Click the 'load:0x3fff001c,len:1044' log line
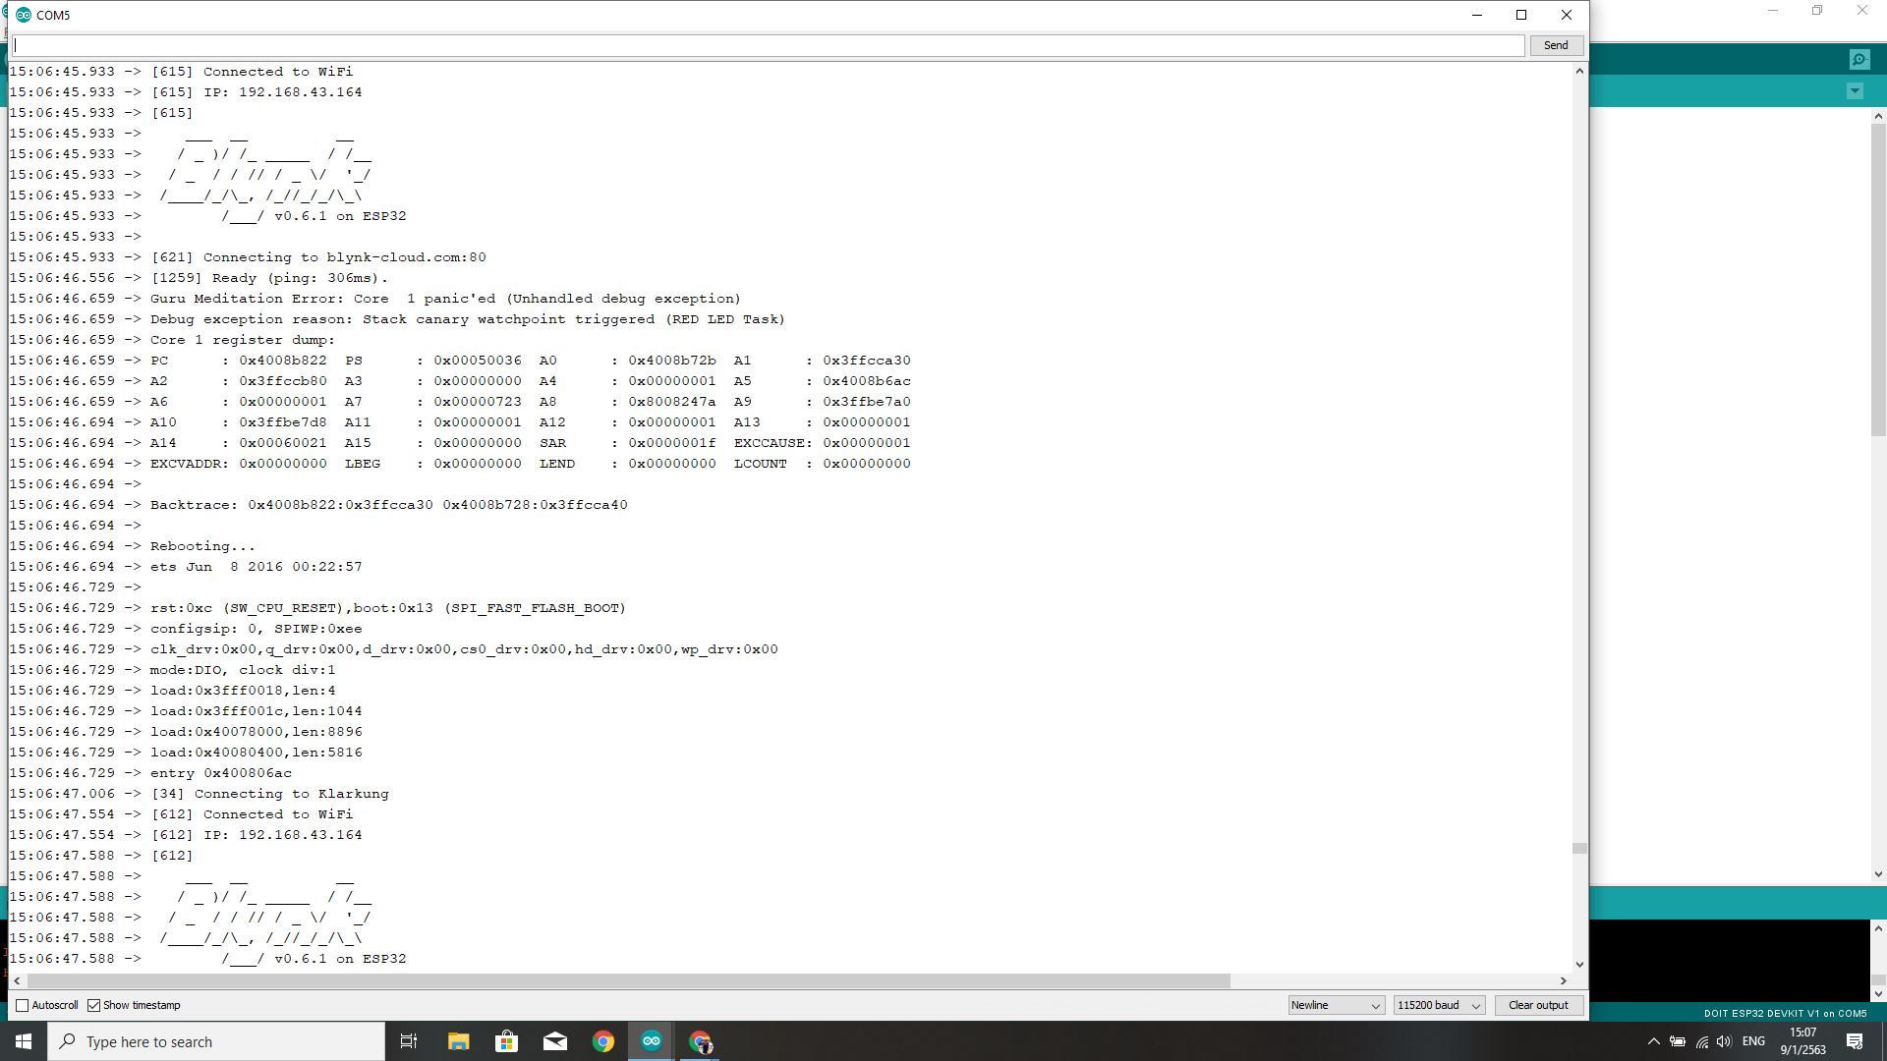 click(256, 711)
